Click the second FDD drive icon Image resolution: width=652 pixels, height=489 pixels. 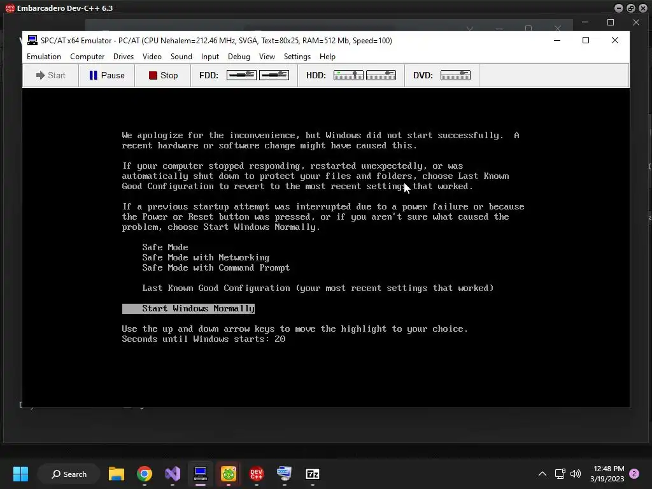point(274,75)
